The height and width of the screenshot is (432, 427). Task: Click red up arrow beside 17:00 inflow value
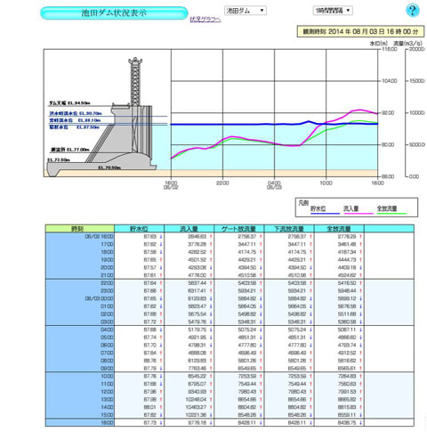(211, 244)
